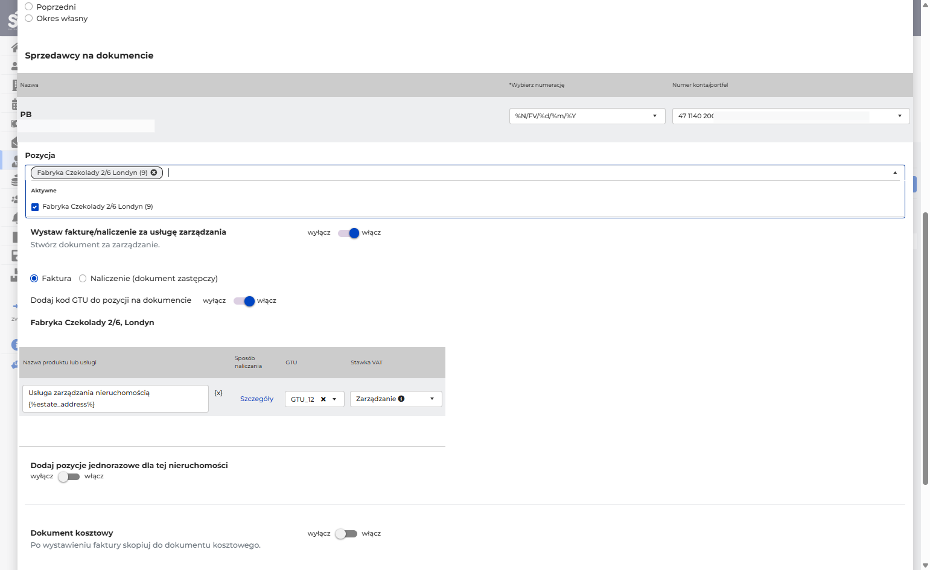Click the Fabryka Czekolady 2/6, Londyn heading
Screen dimensions: 930x570
click(x=92, y=323)
